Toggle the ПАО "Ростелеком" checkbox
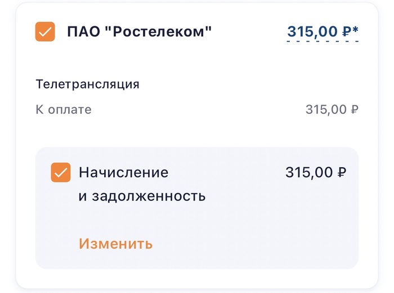394x293 pixels. [x=45, y=31]
